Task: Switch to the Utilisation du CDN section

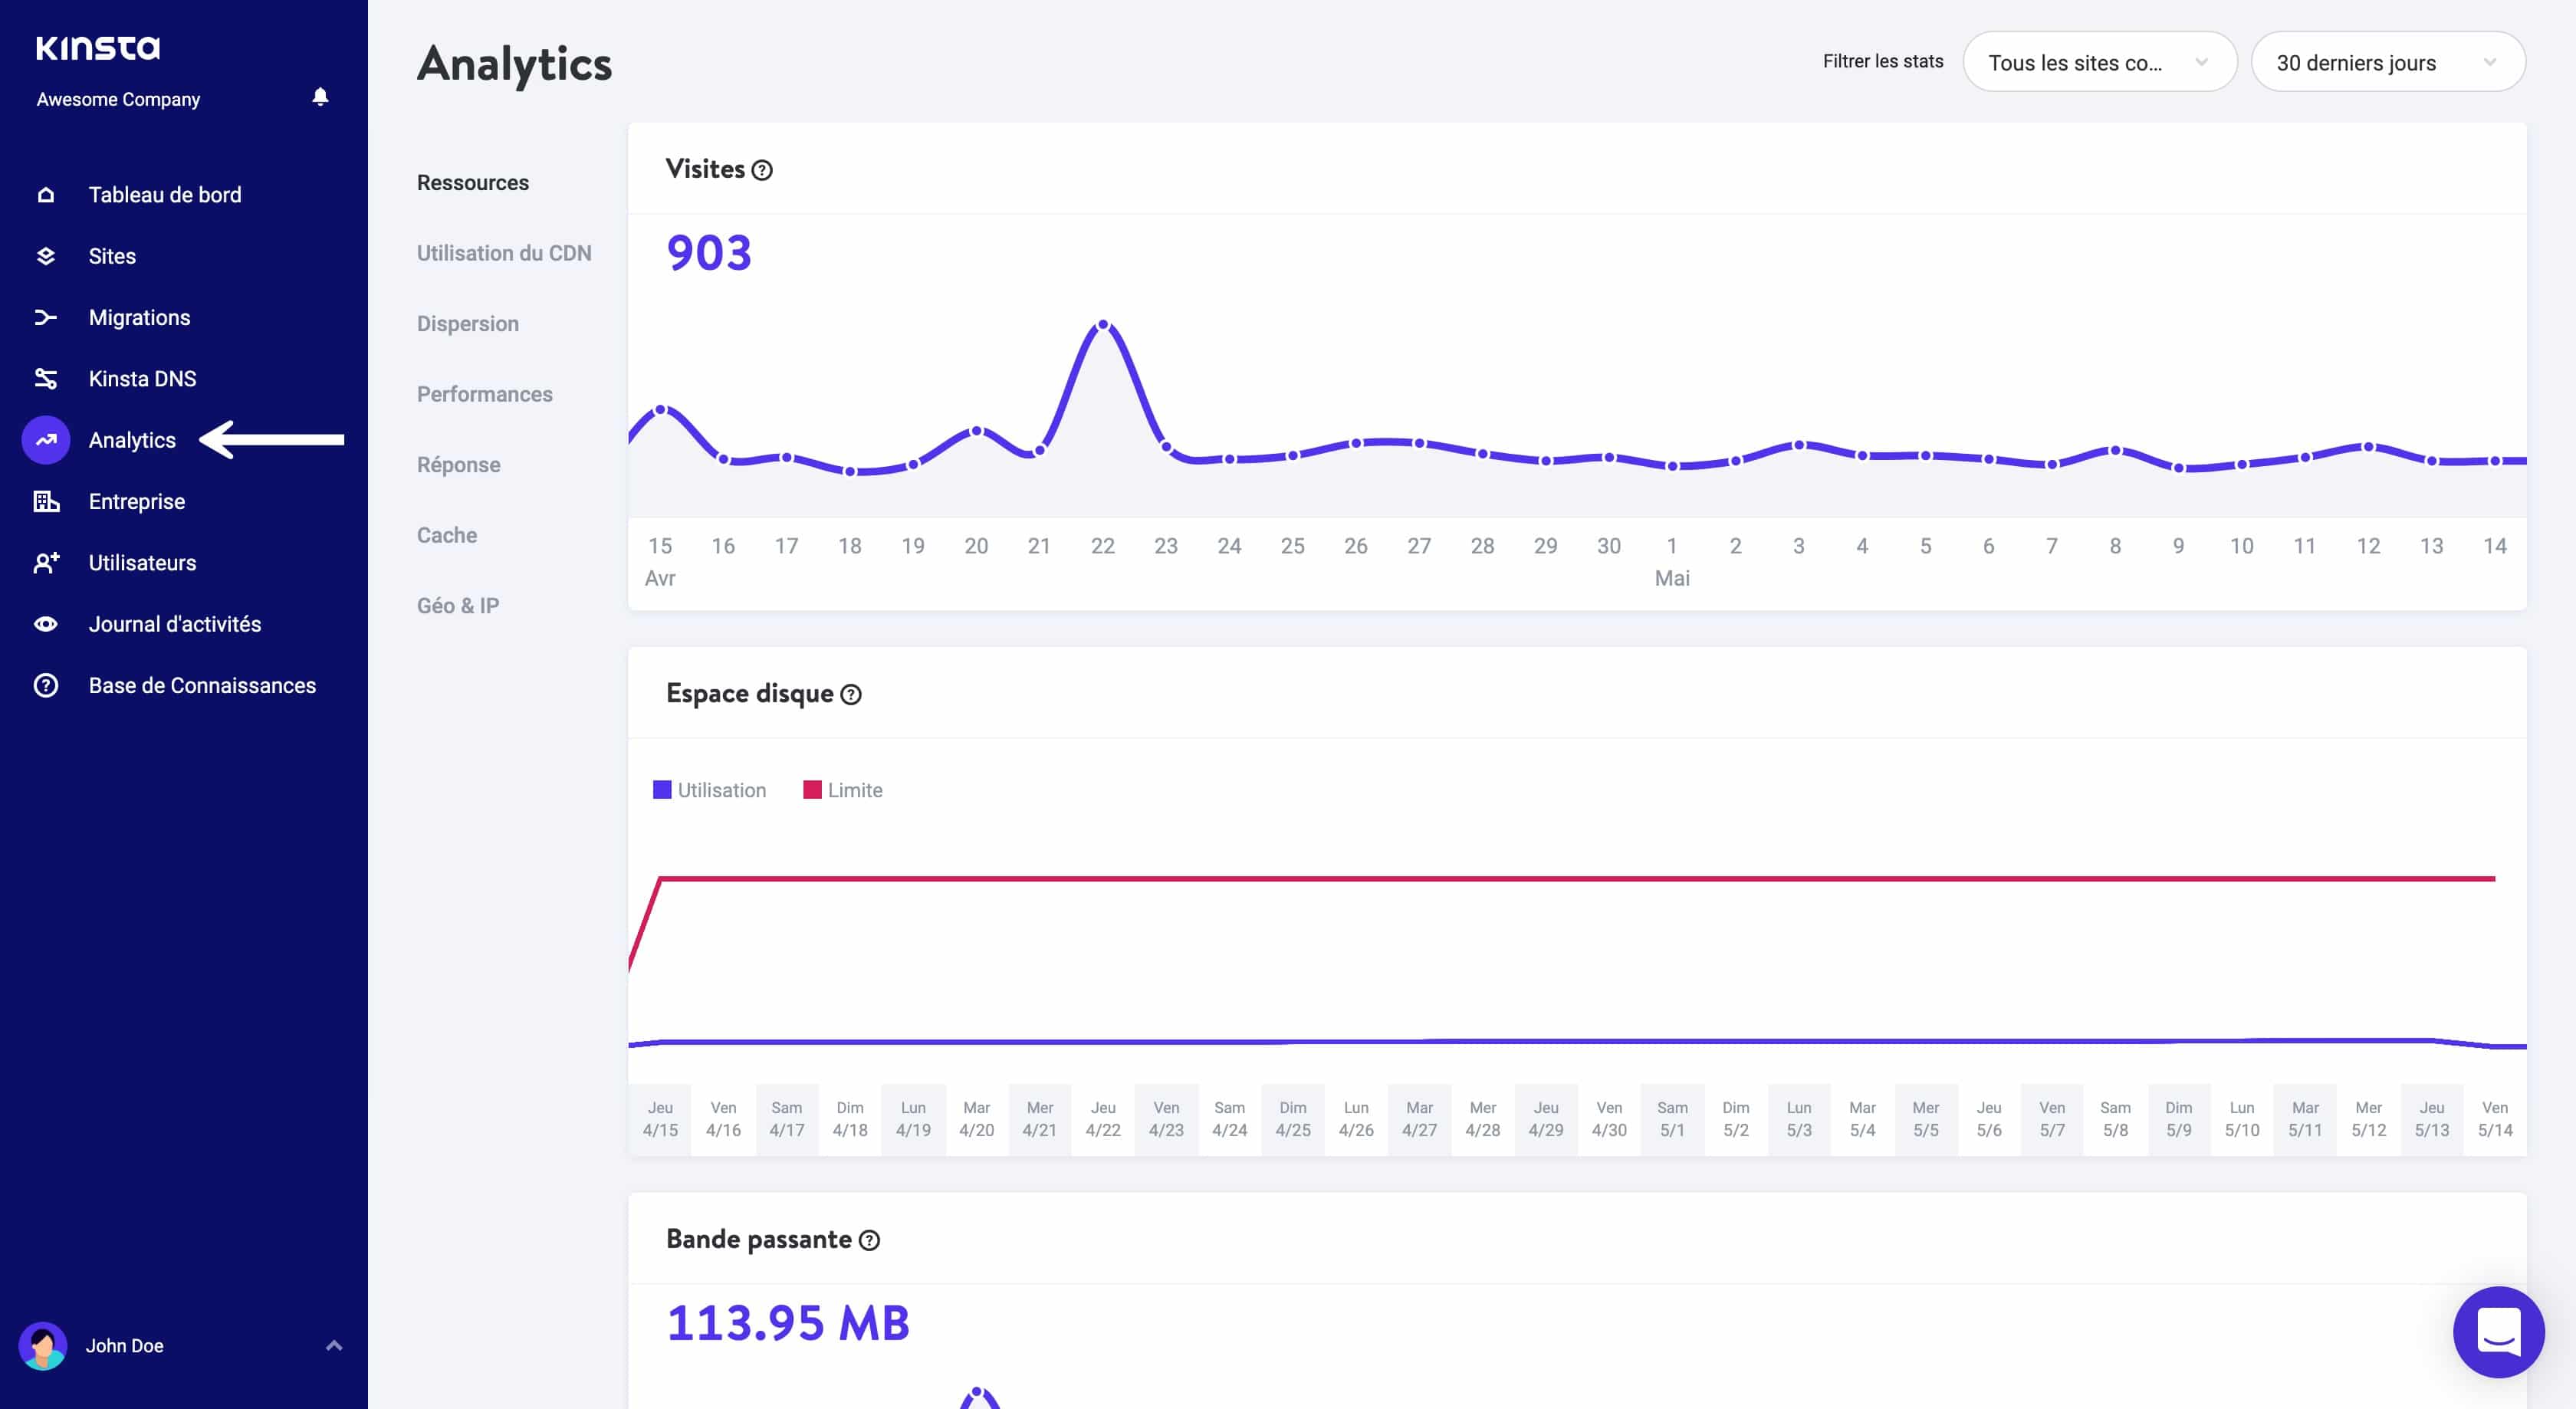Action: (503, 253)
